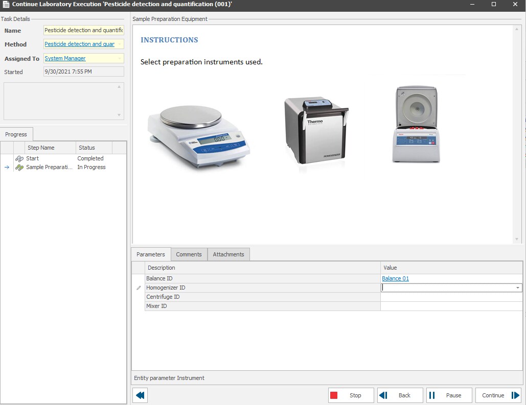This screenshot has width=526, height=405.
Task: Open the Attachments tab
Action: coord(228,254)
